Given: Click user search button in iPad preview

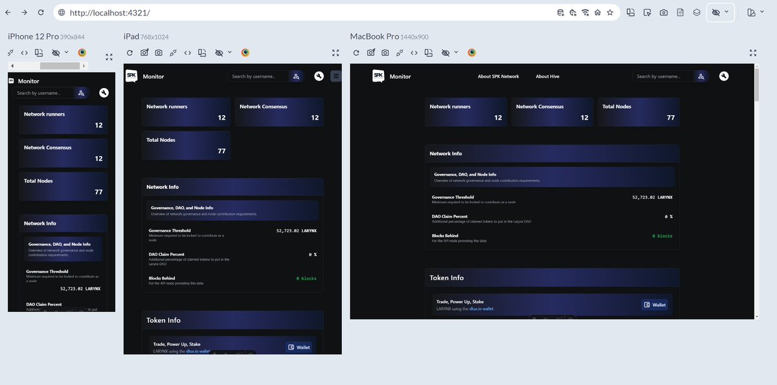Looking at the screenshot, I should tap(296, 76).
